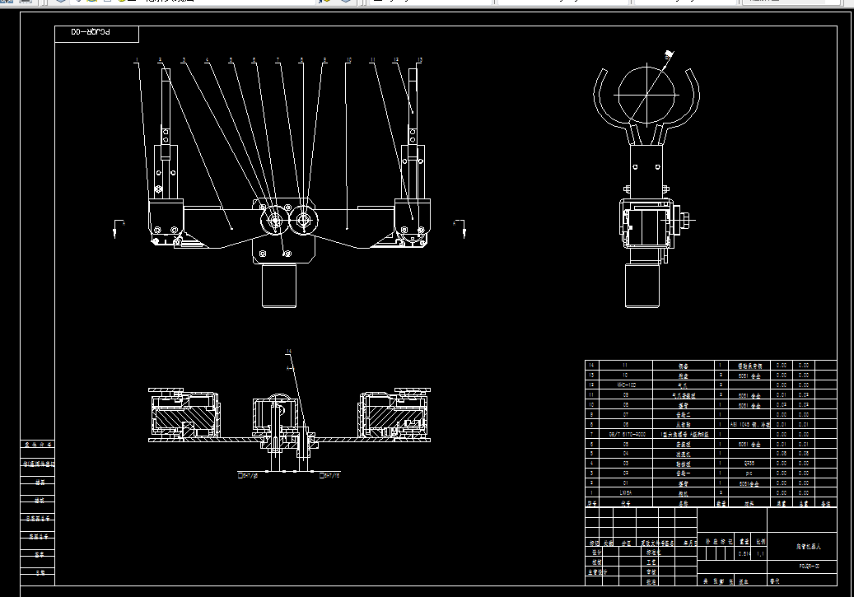The width and height of the screenshot is (854, 597).
Task: Click the 1:1 scale value in the title block
Action: pyautogui.click(x=760, y=554)
